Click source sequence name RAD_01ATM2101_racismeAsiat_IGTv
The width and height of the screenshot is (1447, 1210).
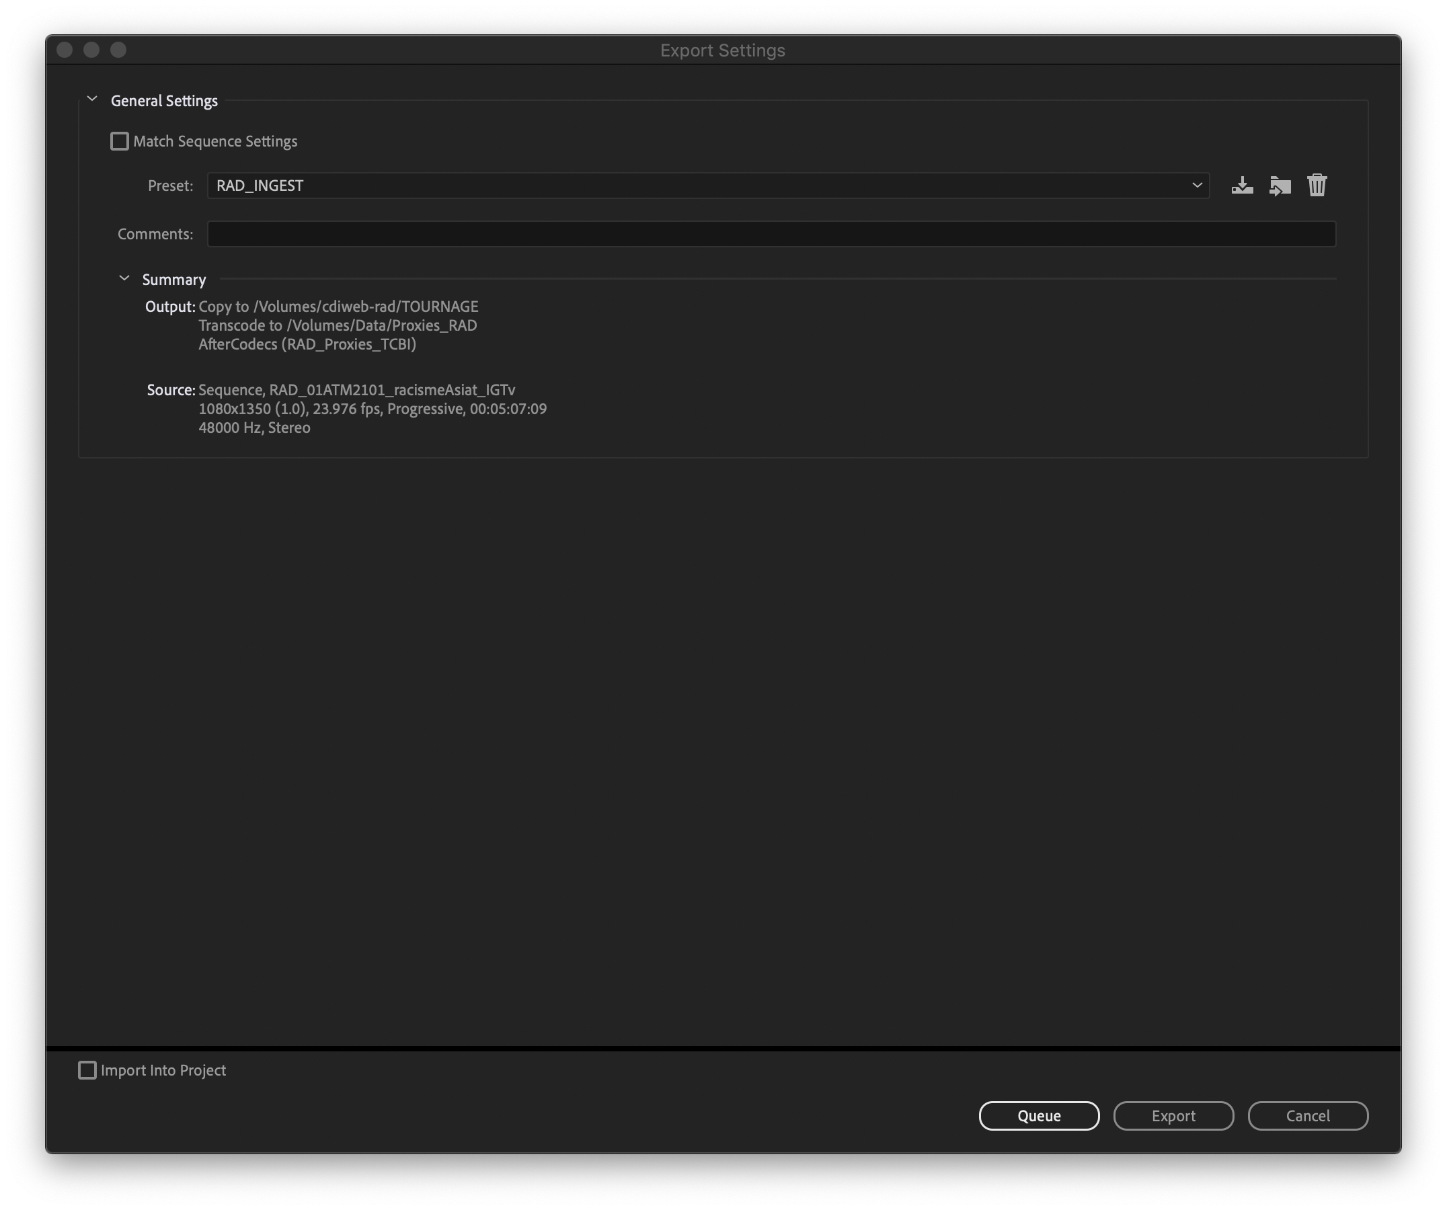tap(392, 390)
